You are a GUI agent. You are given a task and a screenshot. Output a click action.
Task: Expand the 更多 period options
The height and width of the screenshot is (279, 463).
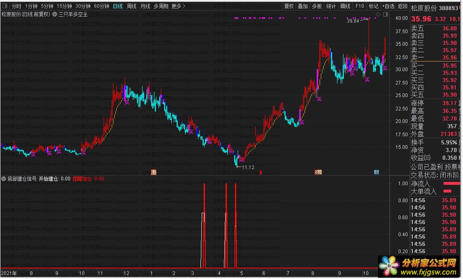coord(178,6)
